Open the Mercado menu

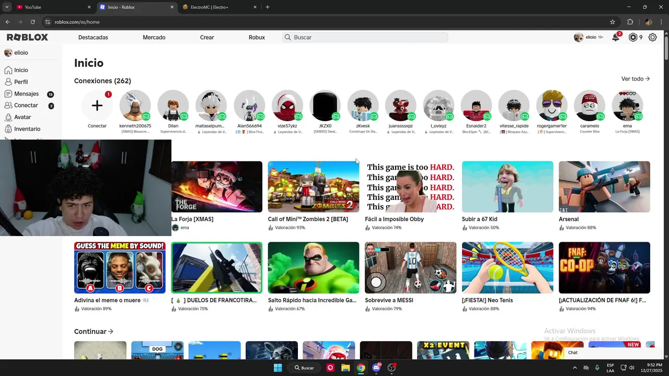point(154,38)
